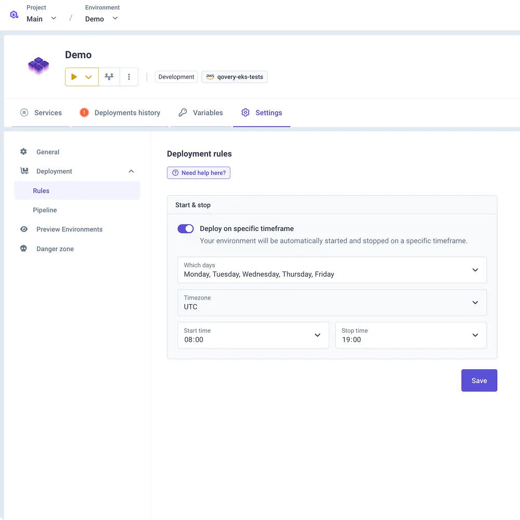Open the Which days dropdown
The image size is (520, 520).
point(332,270)
